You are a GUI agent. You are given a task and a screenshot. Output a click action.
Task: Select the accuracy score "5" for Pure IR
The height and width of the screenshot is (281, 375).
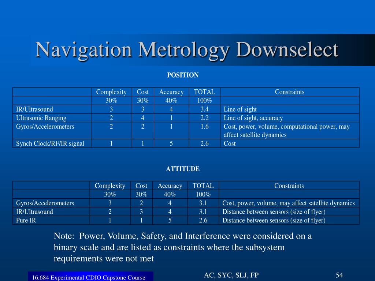(x=170, y=220)
